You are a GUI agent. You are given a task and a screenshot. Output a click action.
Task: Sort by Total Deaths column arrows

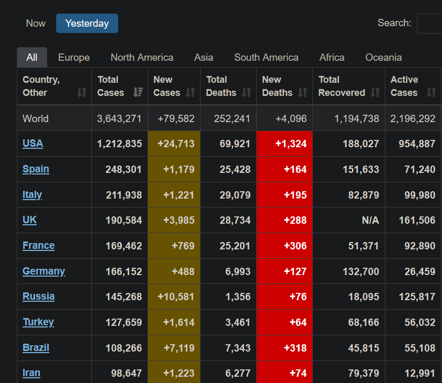[x=247, y=92]
